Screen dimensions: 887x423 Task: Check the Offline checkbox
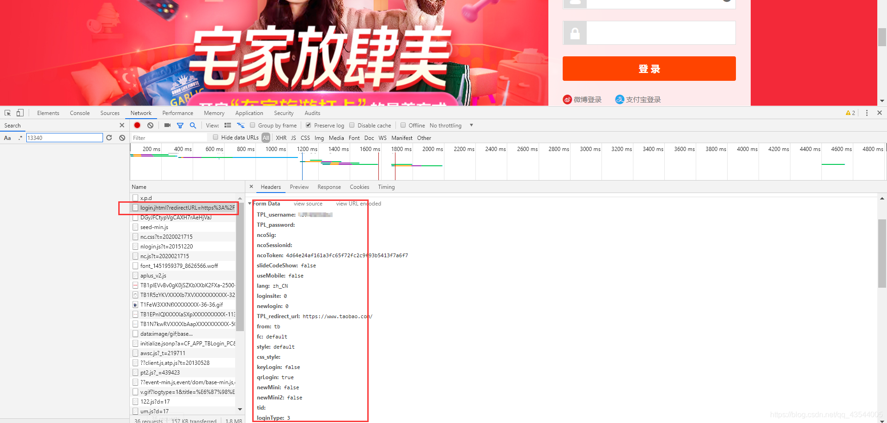[403, 125]
